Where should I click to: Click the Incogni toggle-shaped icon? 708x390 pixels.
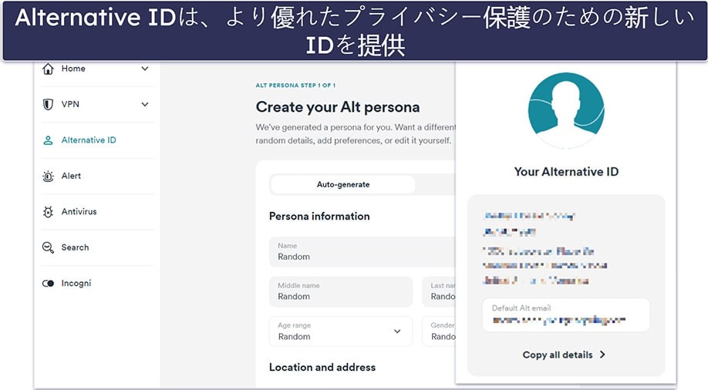tap(48, 284)
